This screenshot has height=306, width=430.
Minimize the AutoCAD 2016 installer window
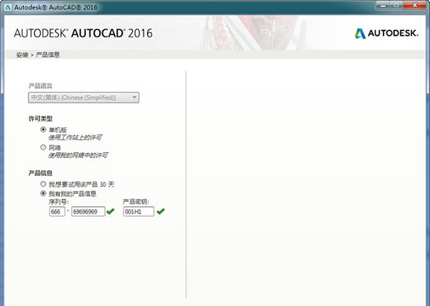383,6
